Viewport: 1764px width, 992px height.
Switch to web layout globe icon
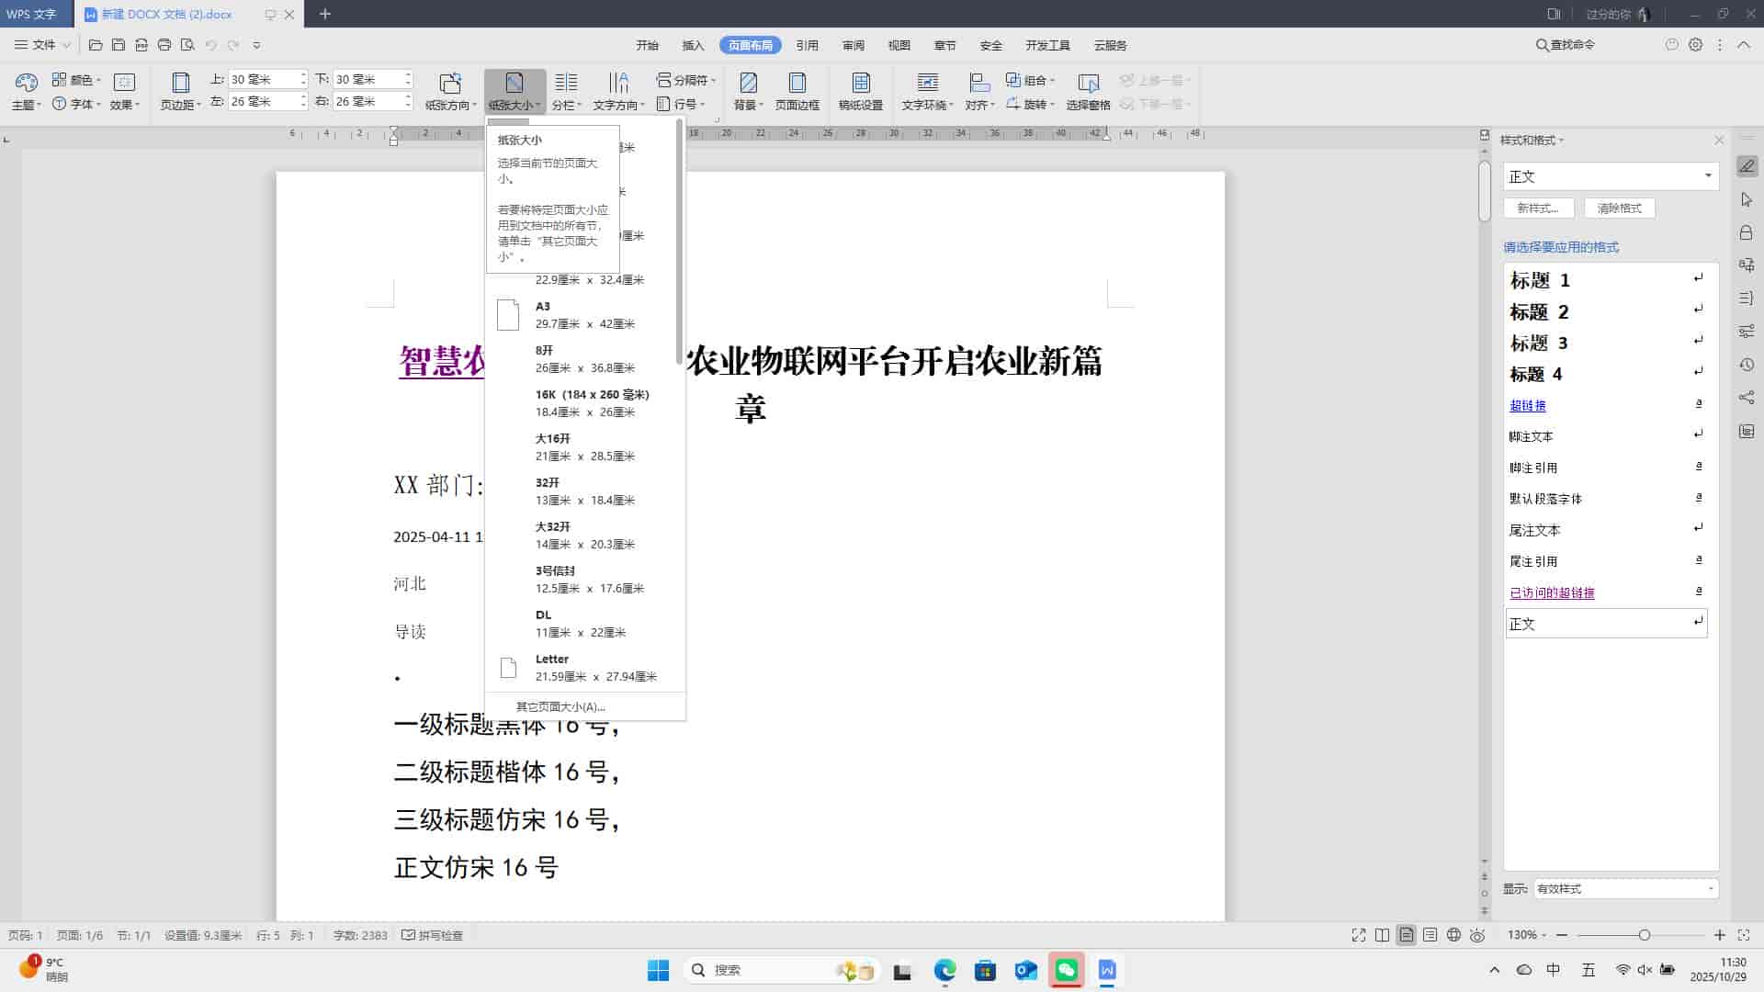click(x=1453, y=935)
